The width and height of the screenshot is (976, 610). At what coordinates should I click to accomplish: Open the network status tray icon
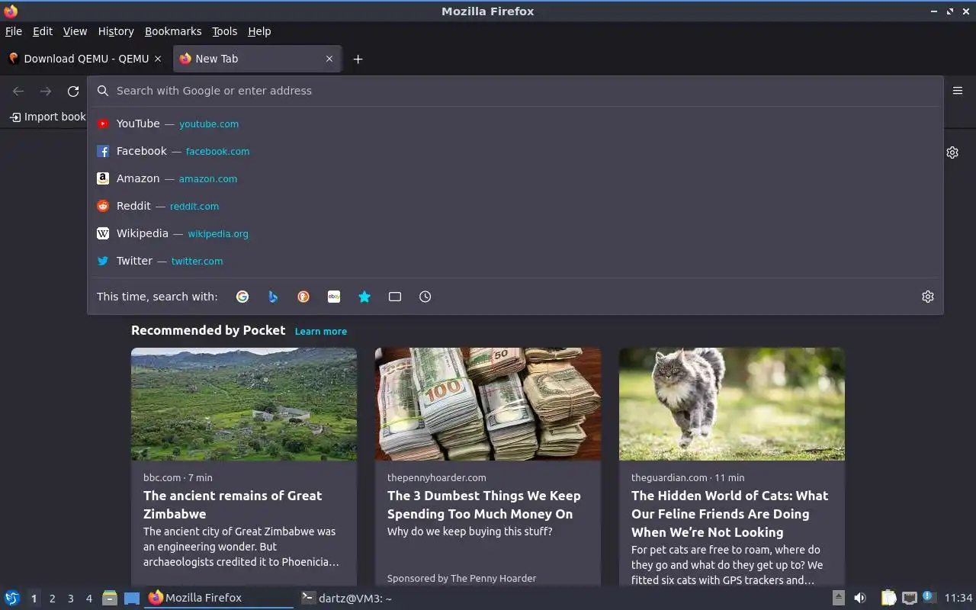(x=909, y=598)
